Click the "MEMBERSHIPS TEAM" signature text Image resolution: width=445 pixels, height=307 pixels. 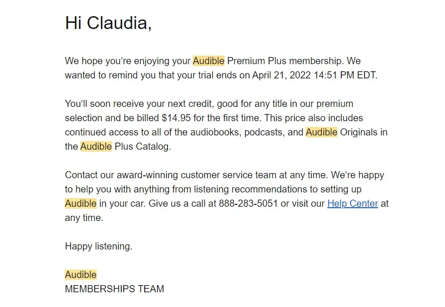(114, 289)
